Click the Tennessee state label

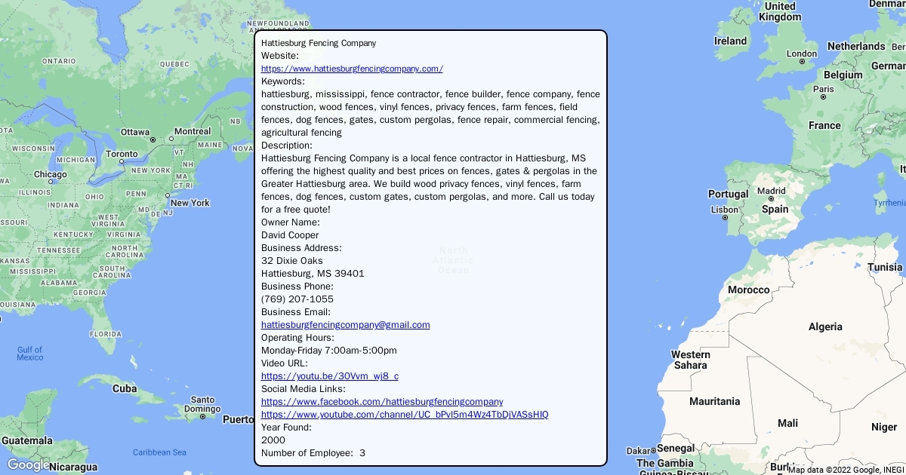pyautogui.click(x=58, y=250)
